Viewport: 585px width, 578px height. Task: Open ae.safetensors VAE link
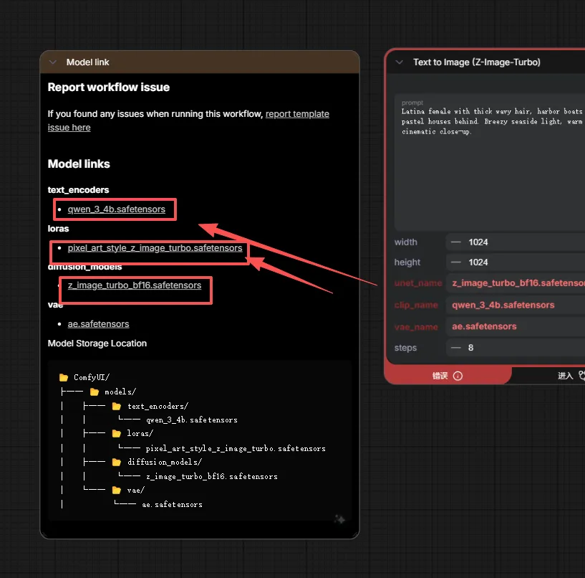(x=99, y=324)
